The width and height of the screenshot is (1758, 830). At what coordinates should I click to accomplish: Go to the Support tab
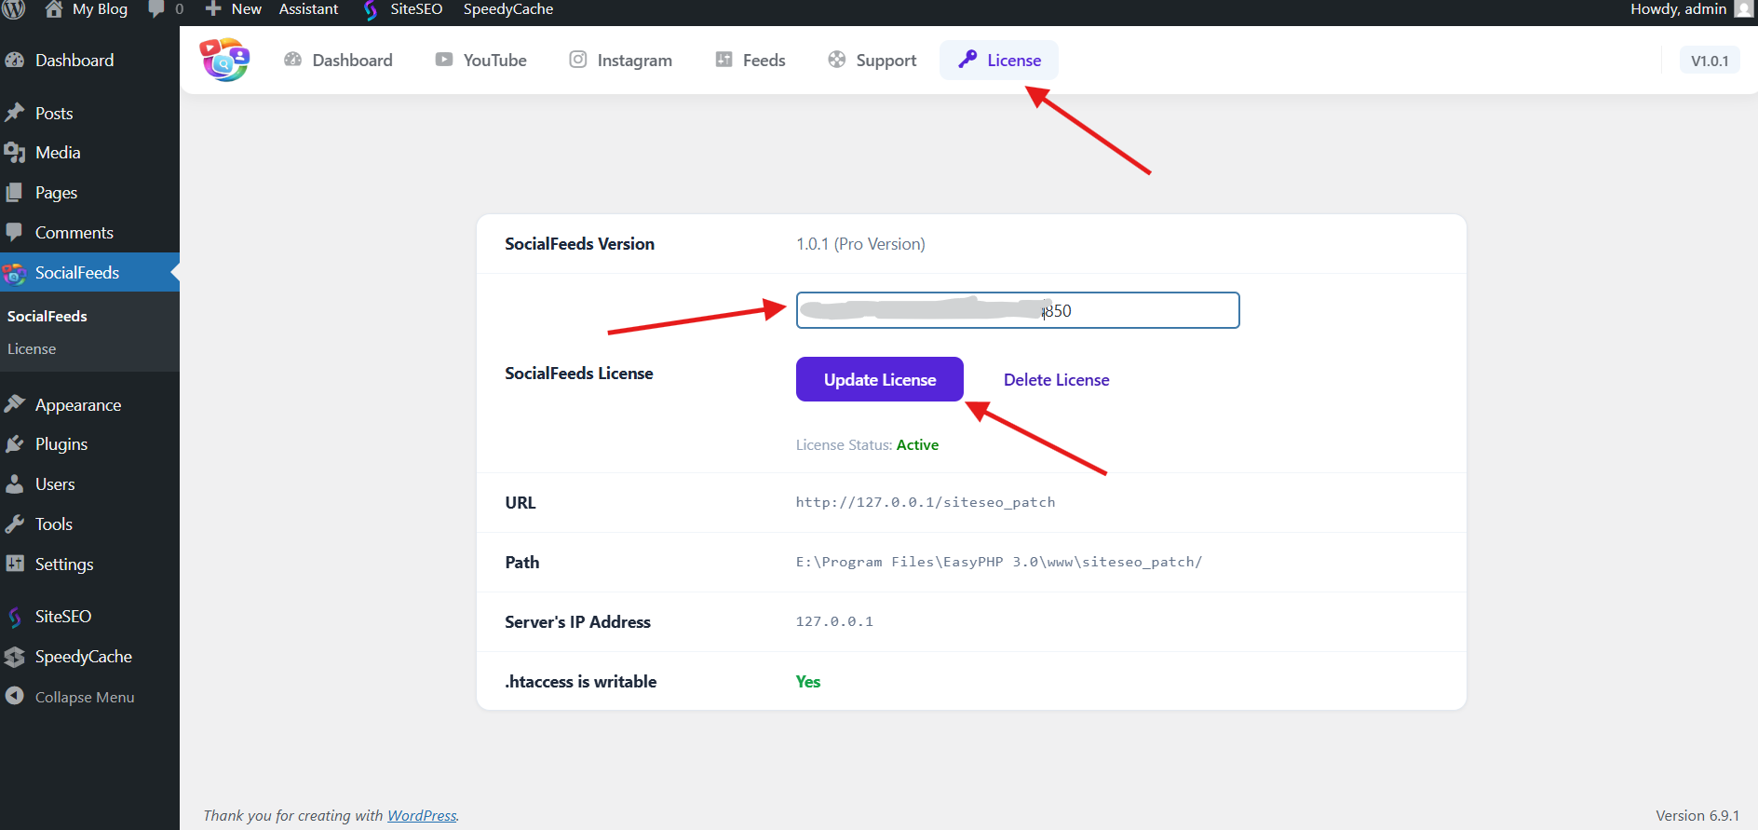pos(872,60)
